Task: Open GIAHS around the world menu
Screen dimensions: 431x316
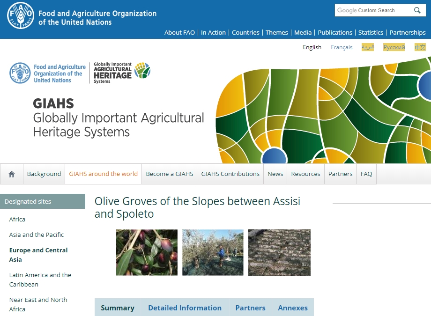Action: [103, 174]
